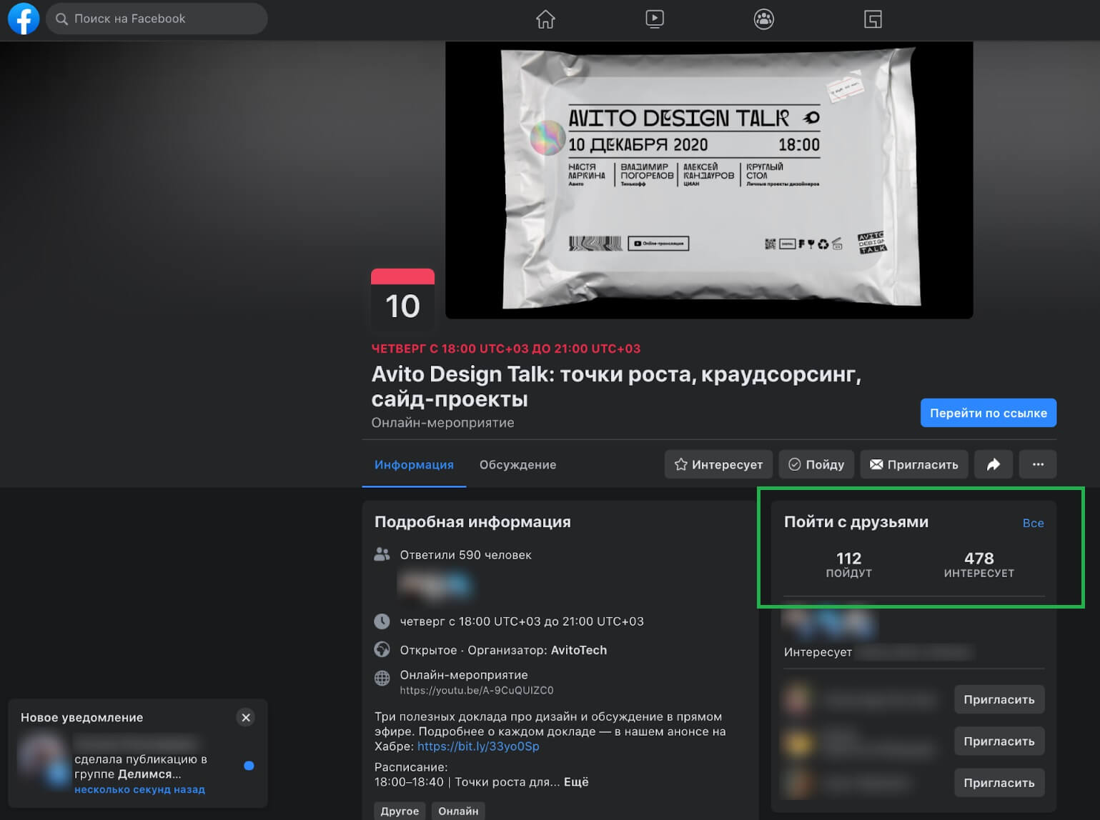Viewport: 1100px width, 820px height.
Task: Dismiss the new notification popup
Action: (x=246, y=717)
